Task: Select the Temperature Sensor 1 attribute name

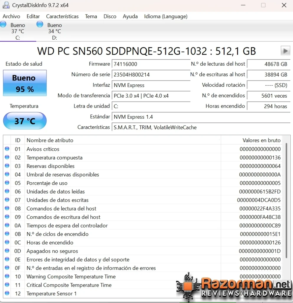Action: tap(51, 294)
